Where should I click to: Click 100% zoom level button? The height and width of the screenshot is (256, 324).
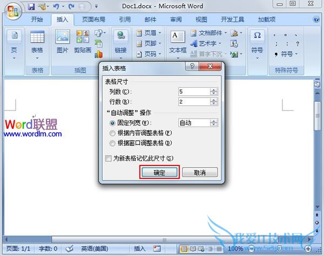(235, 249)
